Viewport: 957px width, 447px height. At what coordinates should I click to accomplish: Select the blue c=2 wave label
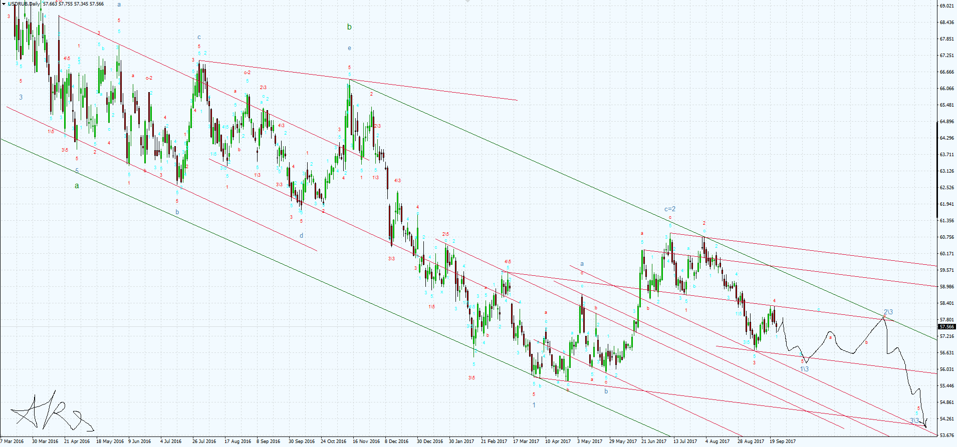point(670,209)
